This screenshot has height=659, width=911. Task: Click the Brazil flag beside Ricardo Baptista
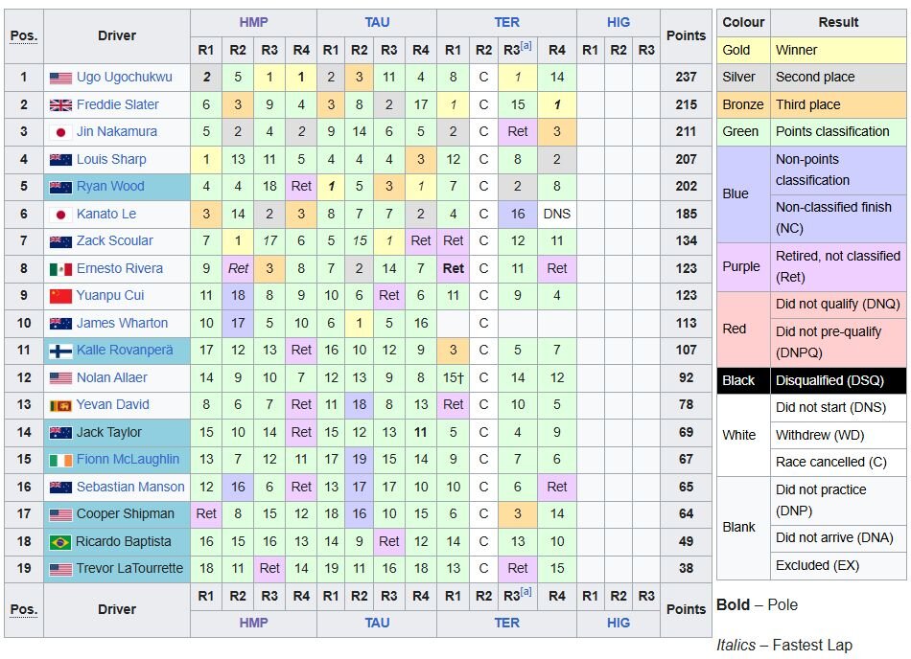tap(60, 542)
